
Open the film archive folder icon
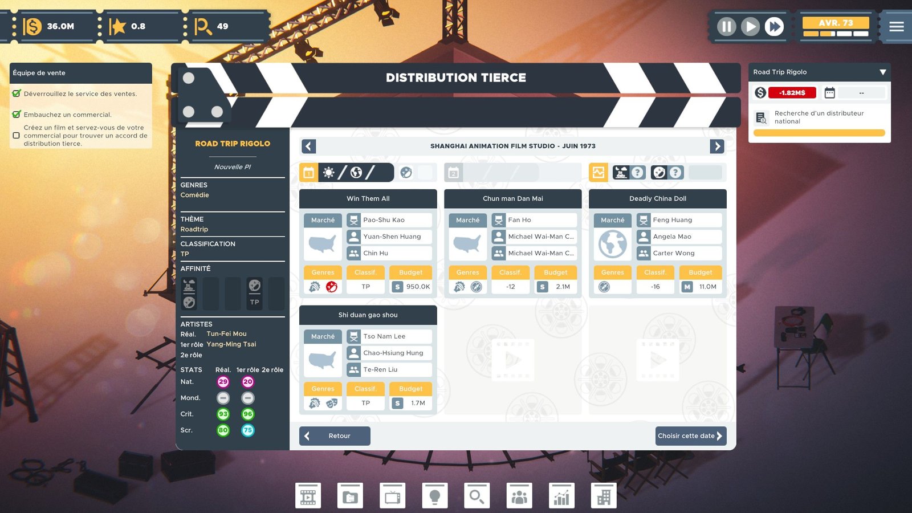click(350, 496)
